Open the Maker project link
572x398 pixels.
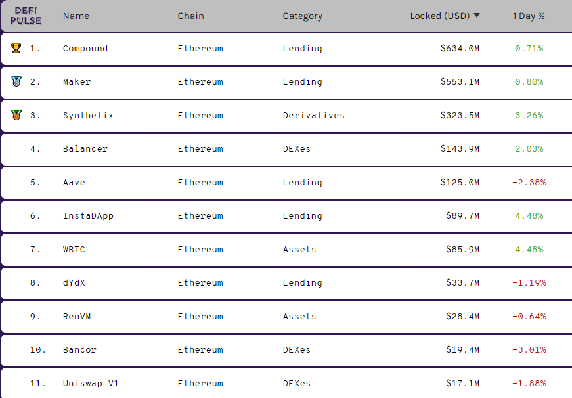coord(77,81)
